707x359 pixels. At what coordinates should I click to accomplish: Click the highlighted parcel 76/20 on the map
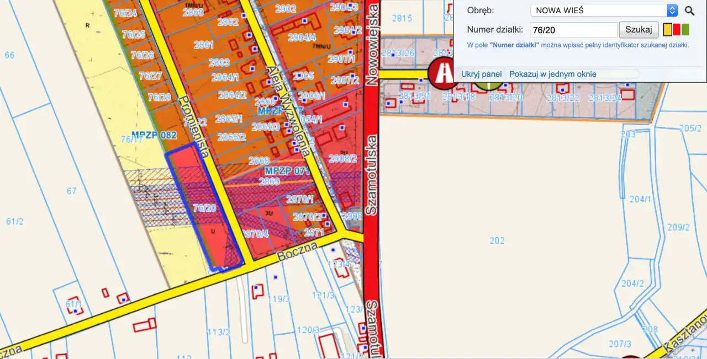coord(205,208)
